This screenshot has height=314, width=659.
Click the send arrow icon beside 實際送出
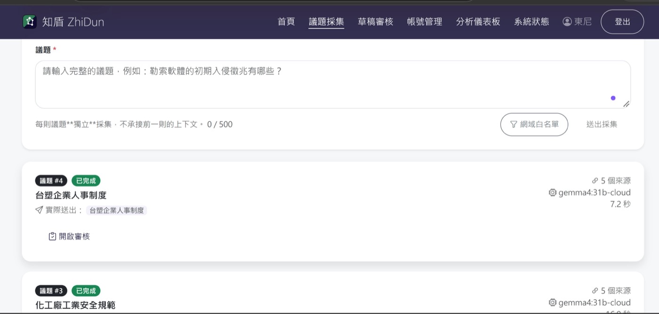[39, 210]
